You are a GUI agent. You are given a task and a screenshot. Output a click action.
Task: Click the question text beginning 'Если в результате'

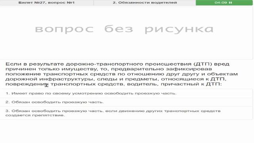click(x=121, y=74)
